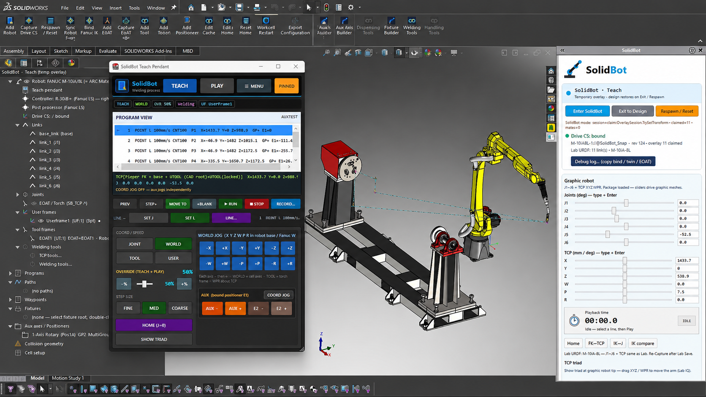This screenshot has height=397, width=706.
Task: Choose FINE step size
Action: tap(128, 308)
